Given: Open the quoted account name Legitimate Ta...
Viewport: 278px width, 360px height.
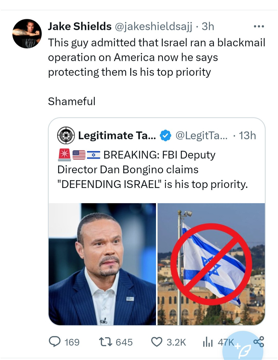Looking at the screenshot, I should point(117,136).
